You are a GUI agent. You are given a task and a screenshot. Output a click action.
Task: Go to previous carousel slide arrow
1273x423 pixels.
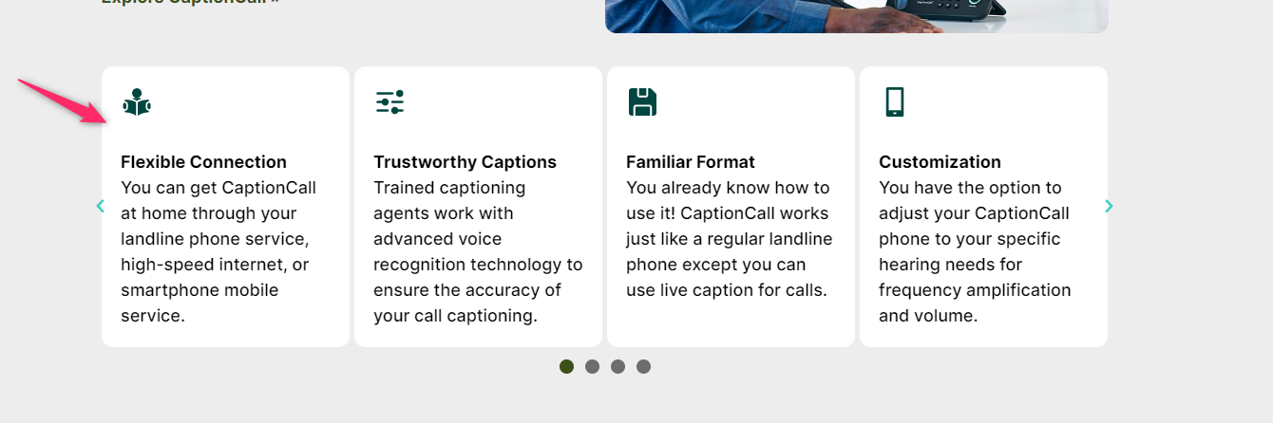(x=100, y=206)
